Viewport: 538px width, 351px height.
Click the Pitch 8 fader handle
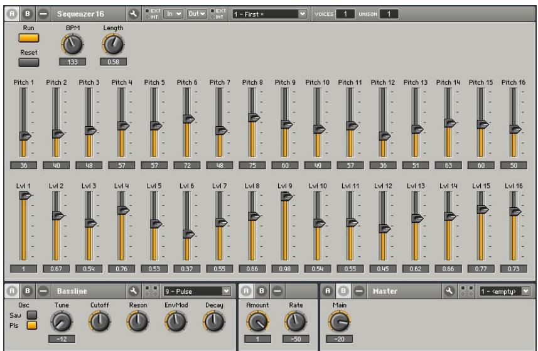[254, 117]
